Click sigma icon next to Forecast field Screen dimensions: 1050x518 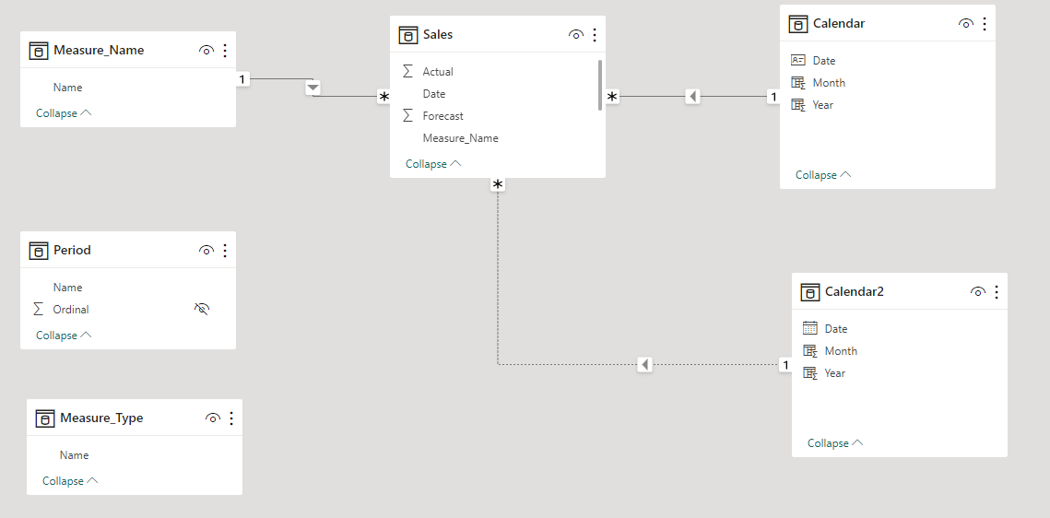407,116
